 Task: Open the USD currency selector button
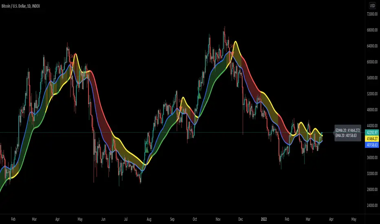(x=372, y=6)
